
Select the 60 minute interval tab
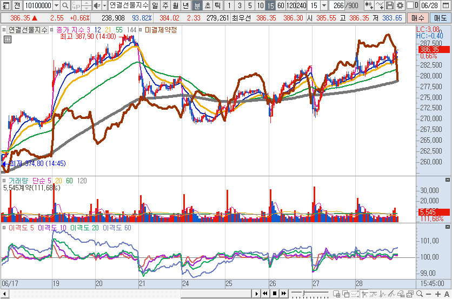point(280,5)
